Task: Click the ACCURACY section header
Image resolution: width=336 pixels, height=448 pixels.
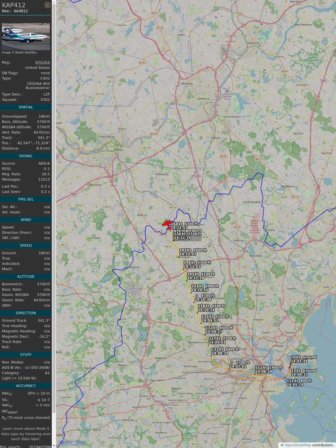Action: pyautogui.click(x=26, y=386)
